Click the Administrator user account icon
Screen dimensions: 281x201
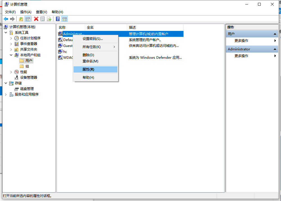(60, 34)
